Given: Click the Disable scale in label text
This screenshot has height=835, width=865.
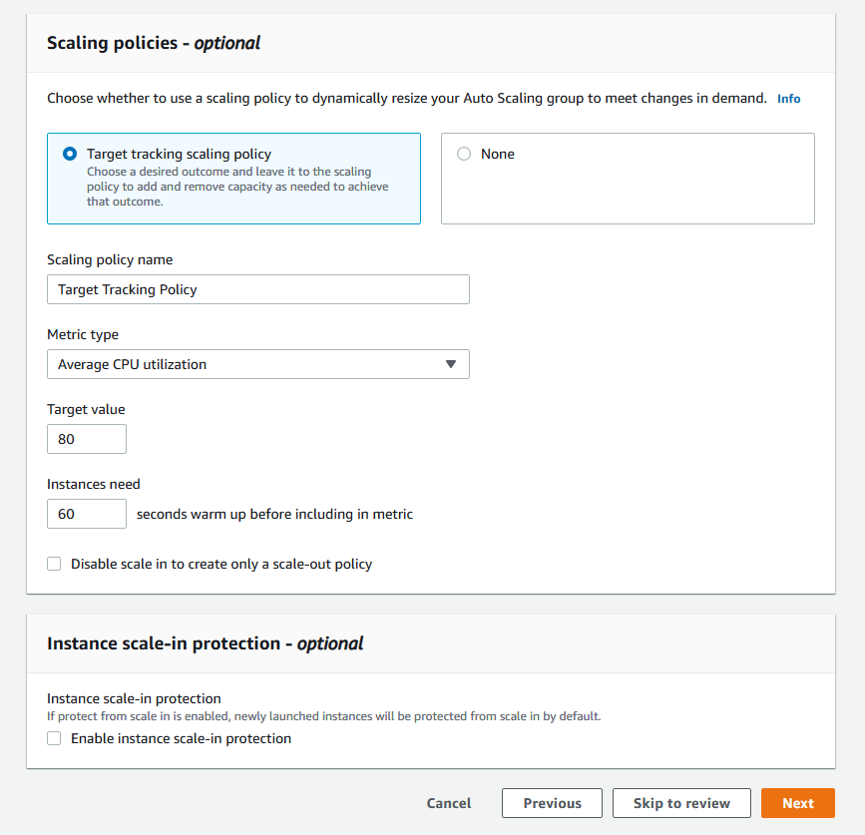Looking at the screenshot, I should pos(221,564).
